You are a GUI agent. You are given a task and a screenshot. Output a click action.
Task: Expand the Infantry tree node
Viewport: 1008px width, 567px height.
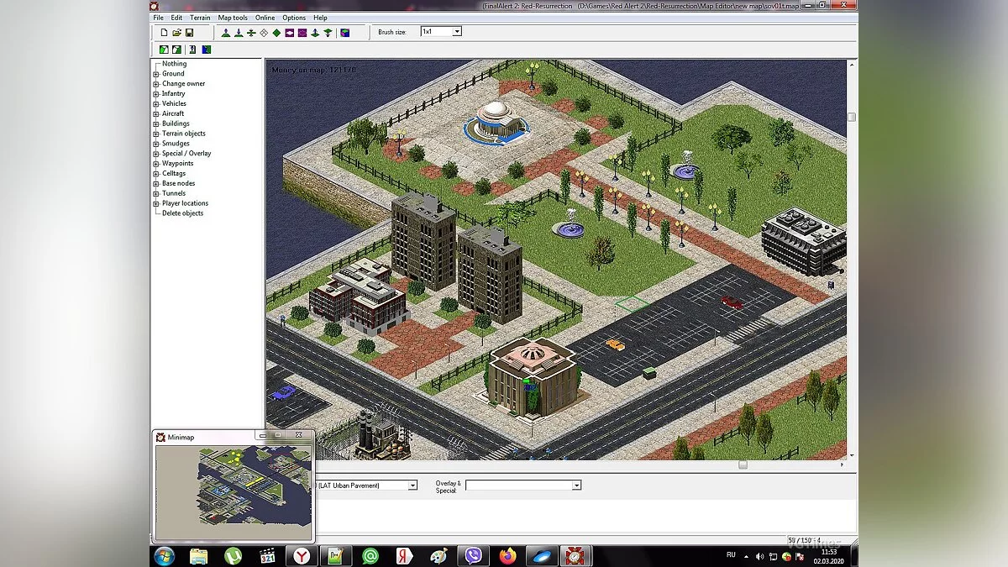click(x=156, y=94)
